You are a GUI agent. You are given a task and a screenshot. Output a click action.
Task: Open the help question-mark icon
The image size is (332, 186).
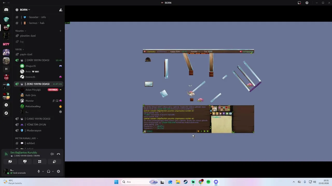coord(307,3)
